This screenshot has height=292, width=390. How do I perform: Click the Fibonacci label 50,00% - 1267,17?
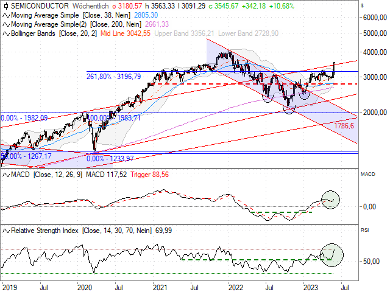26,156
